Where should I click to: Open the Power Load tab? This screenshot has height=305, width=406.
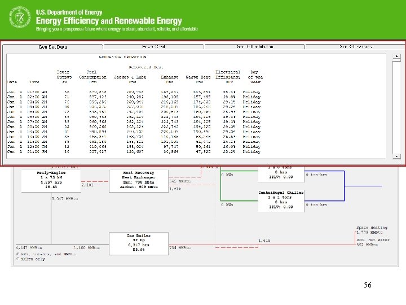tap(153, 47)
